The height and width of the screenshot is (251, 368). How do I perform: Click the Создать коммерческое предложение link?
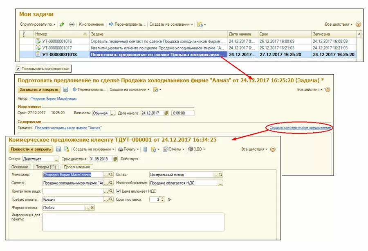[300, 128]
